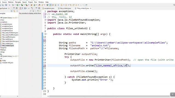Image resolution: width=175 pixels, height=98 pixels.
Task: Click the Back navigation arrow icon
Action: tap(76, 5)
